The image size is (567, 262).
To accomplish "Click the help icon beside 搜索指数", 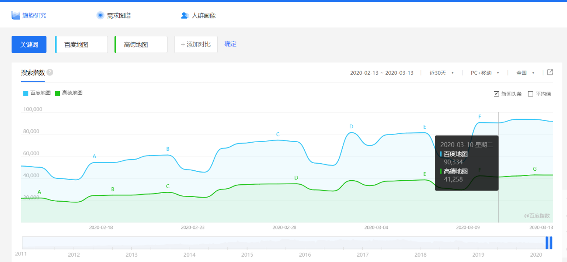I will [x=49, y=72].
